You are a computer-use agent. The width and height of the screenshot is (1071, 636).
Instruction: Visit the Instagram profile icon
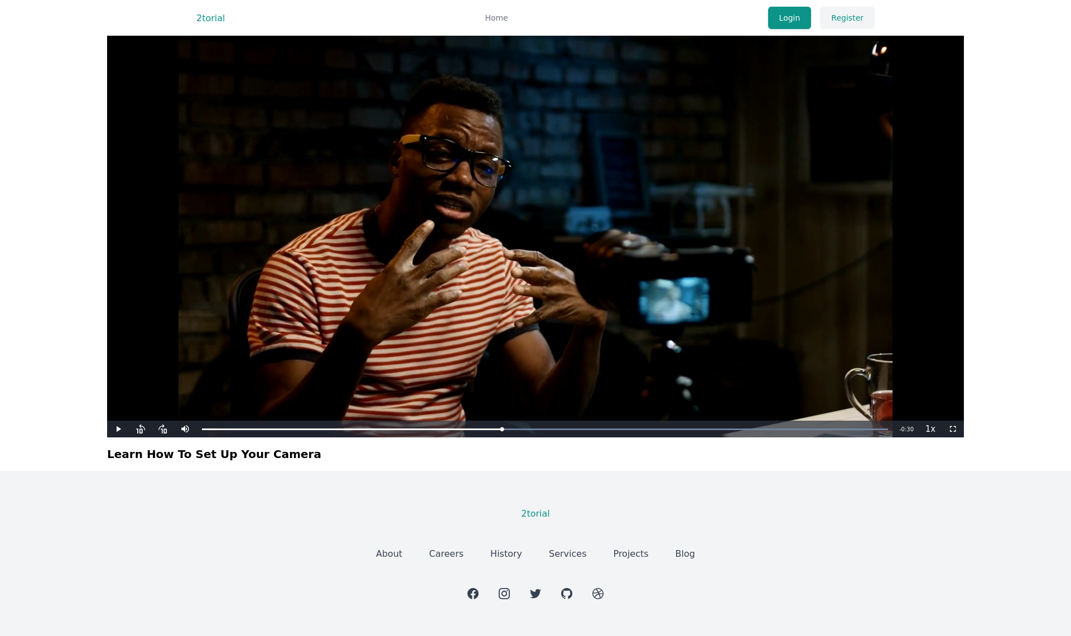504,594
